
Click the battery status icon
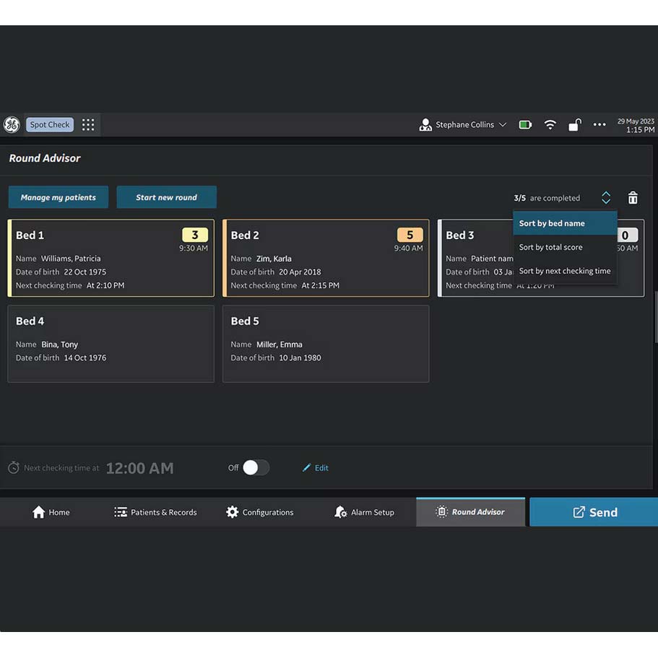525,125
